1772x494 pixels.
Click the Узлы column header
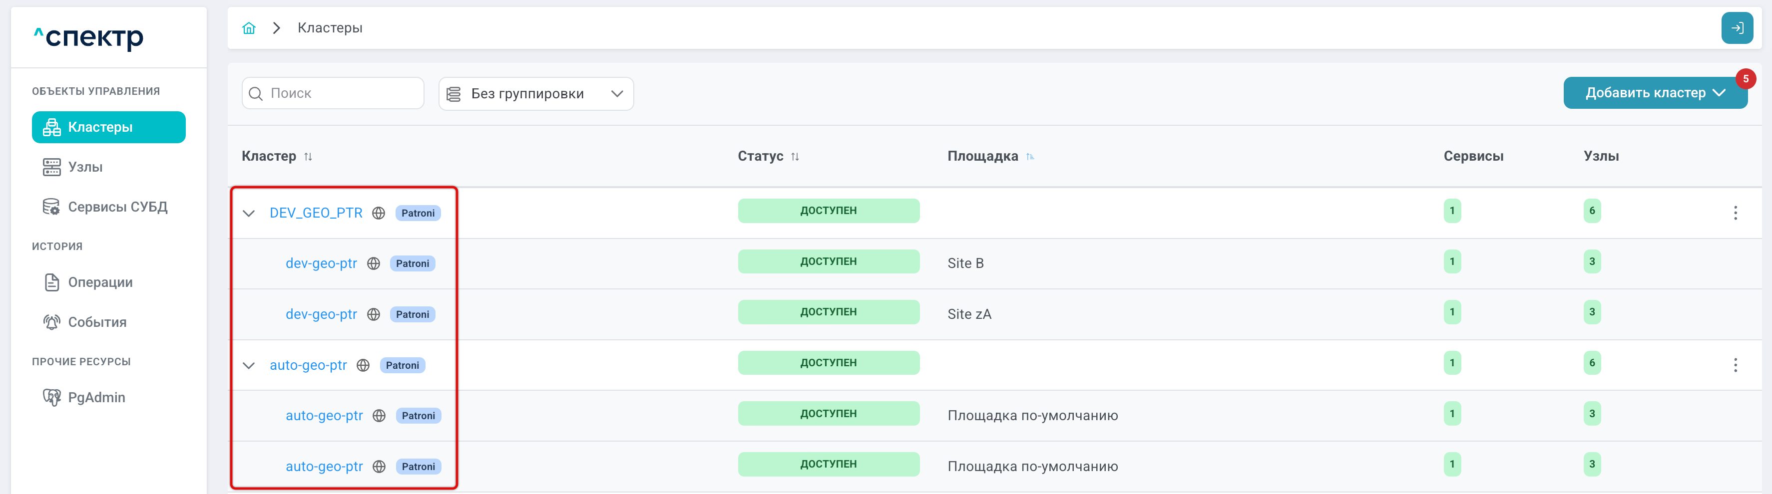point(1601,157)
